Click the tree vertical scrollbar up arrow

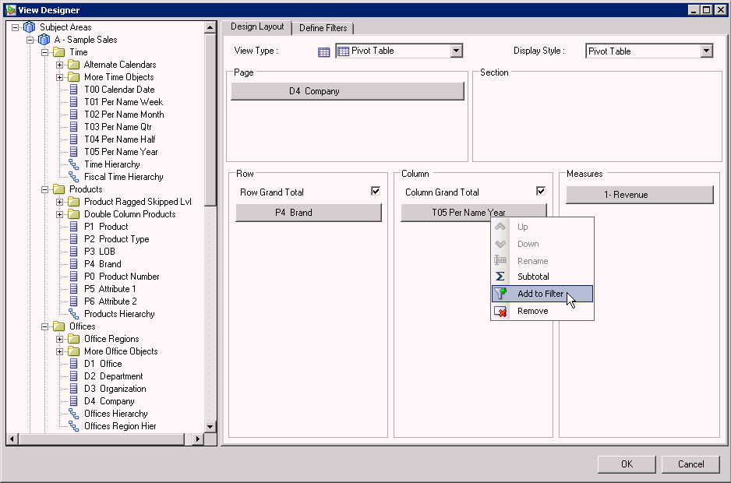(210, 27)
